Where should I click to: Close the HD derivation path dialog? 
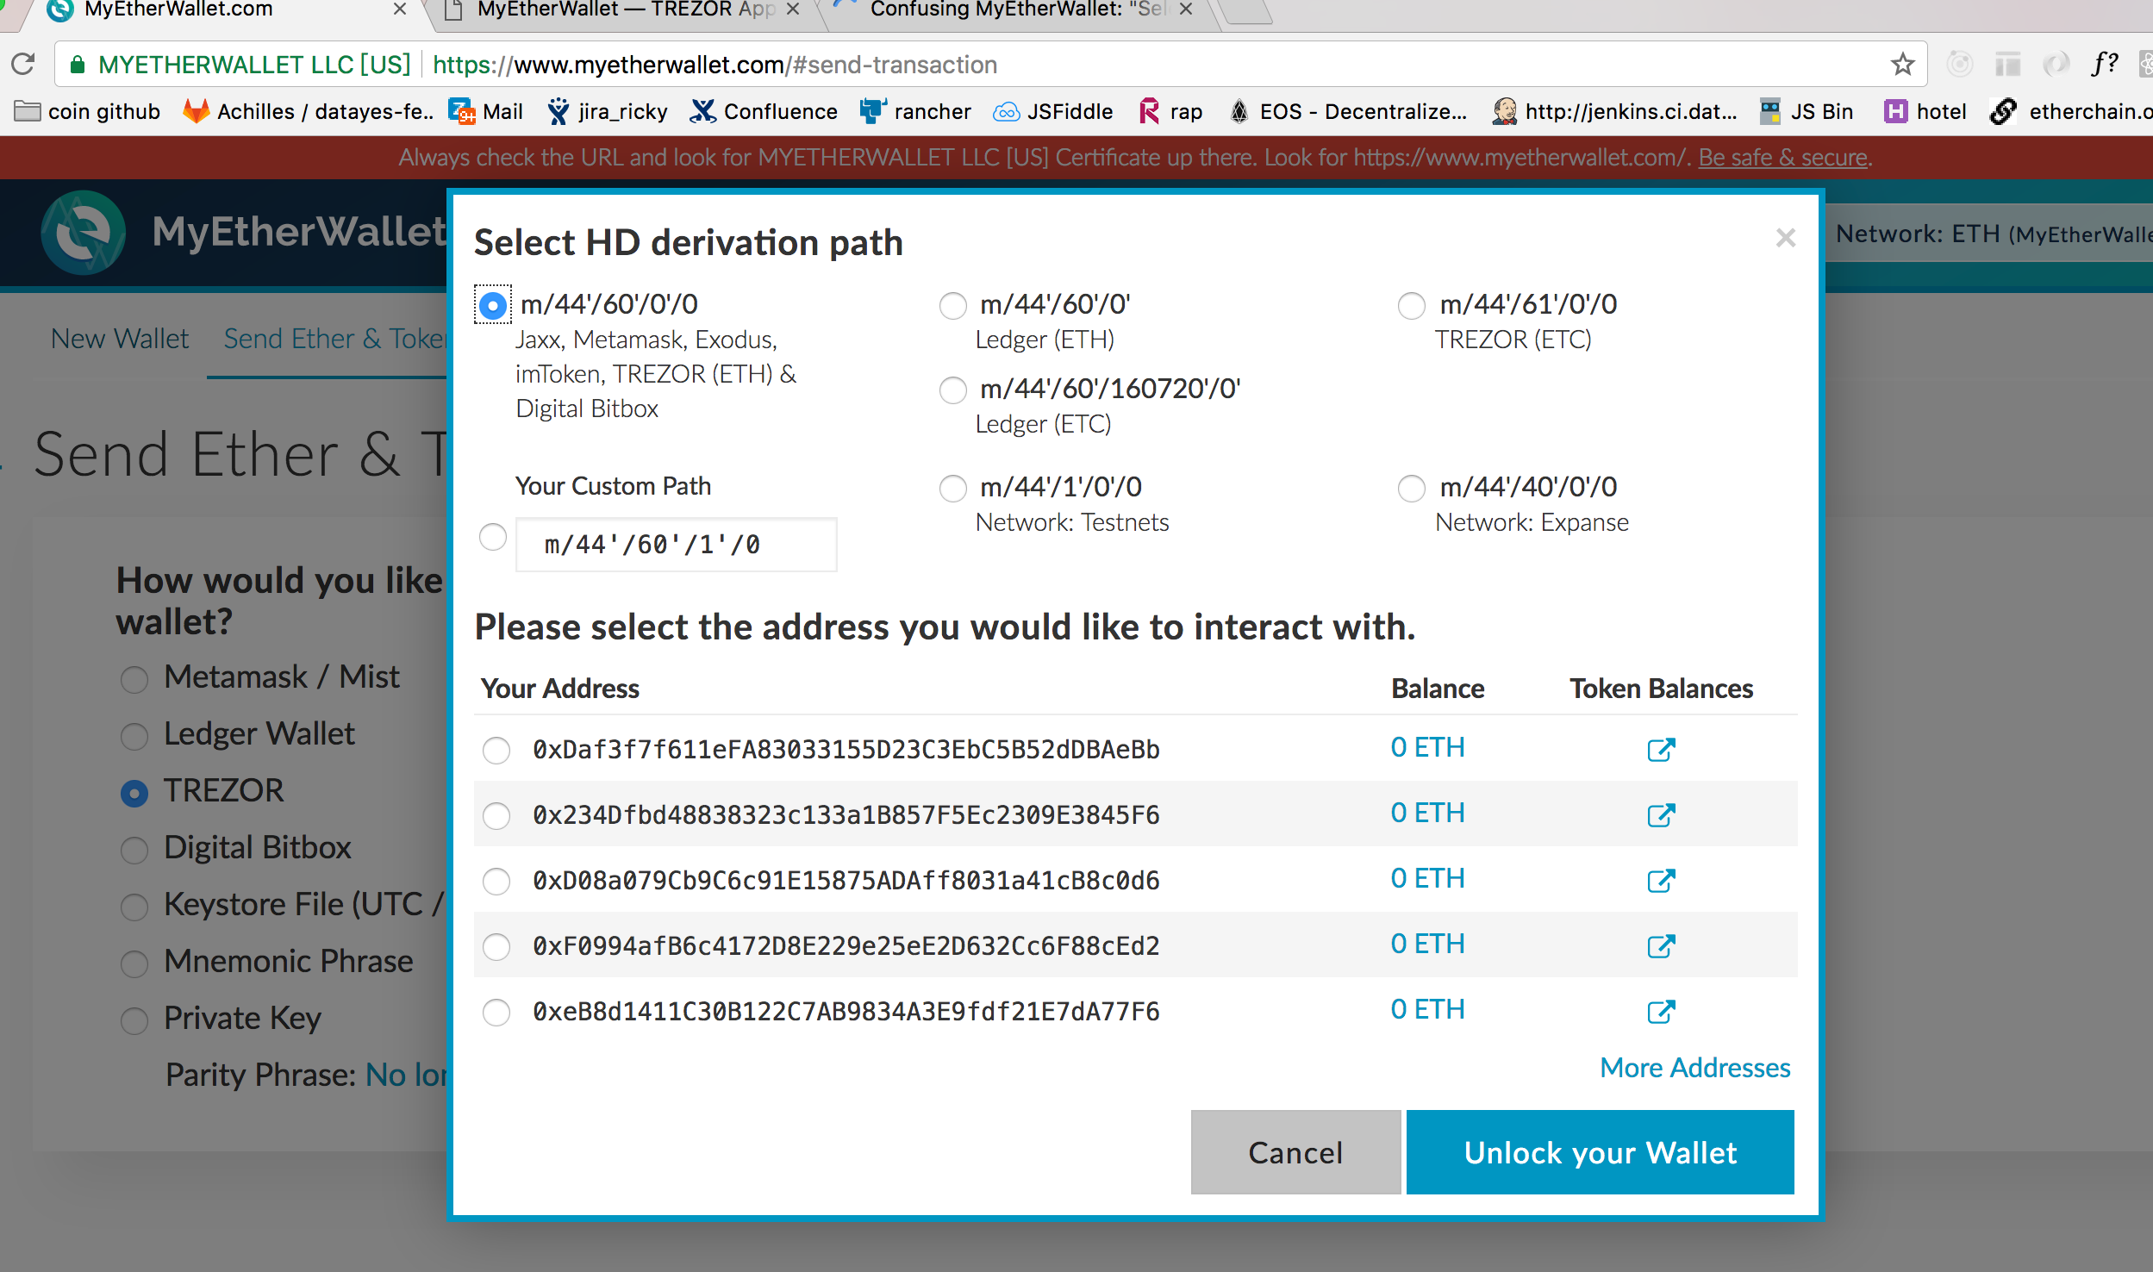(1785, 238)
